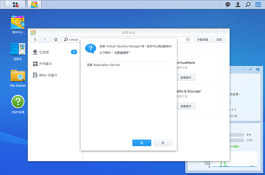Open the user account options icon
This screenshot has width=265, height=175.
pyautogui.click(x=238, y=4)
